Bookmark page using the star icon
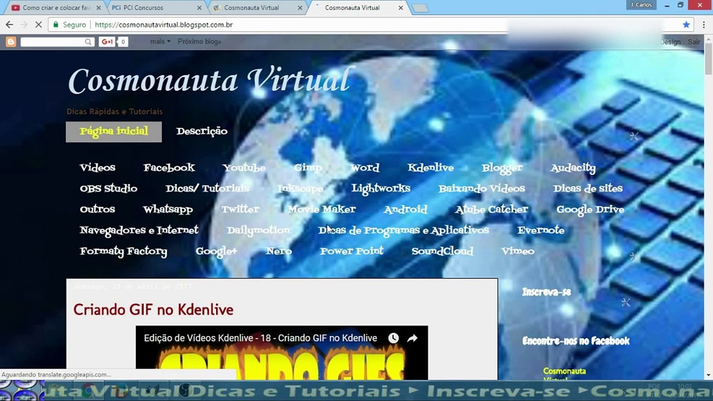The image size is (713, 401). [x=686, y=25]
